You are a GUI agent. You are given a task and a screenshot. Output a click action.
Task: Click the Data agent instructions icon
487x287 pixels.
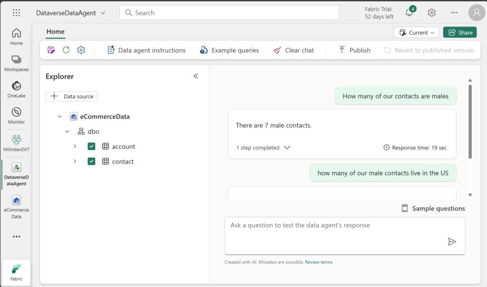point(111,50)
